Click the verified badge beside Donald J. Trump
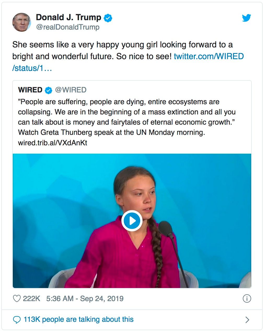Viewport: 265px width, 332px height. click(x=108, y=18)
